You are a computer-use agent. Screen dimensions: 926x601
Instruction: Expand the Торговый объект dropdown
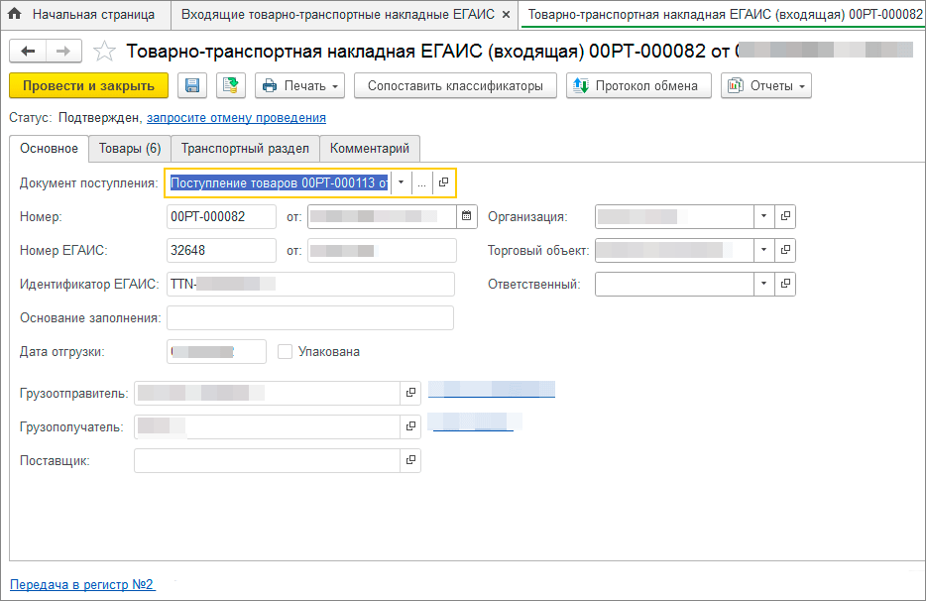pos(763,250)
